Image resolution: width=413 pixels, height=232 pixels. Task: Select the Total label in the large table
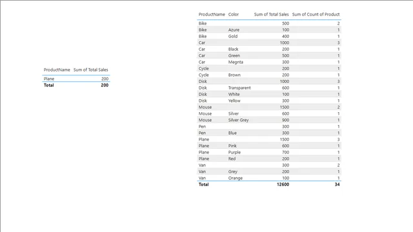pos(204,184)
